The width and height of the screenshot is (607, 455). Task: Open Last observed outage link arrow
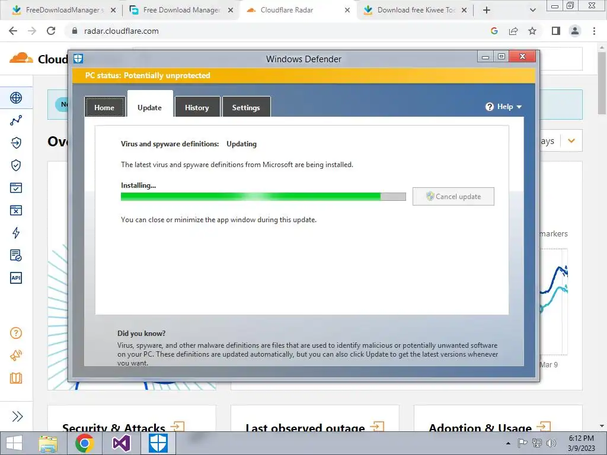pos(376,427)
